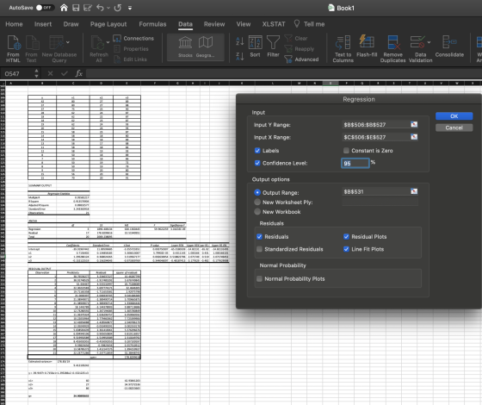Open the Consolidate tool
This screenshot has height=405, width=482.
pyautogui.click(x=449, y=47)
